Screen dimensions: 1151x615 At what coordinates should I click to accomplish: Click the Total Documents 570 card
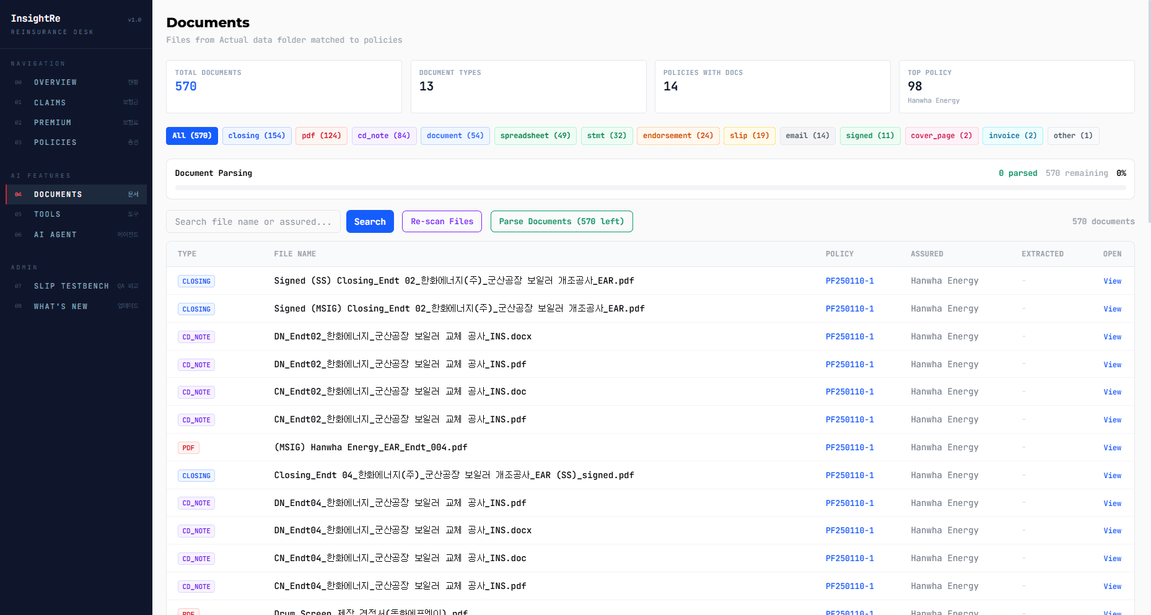(284, 87)
